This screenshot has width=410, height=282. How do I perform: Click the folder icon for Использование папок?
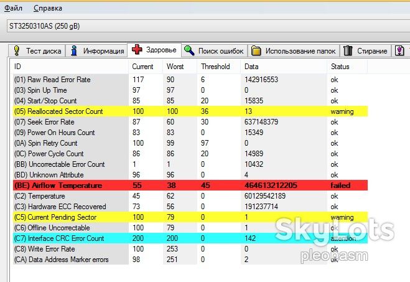256,50
